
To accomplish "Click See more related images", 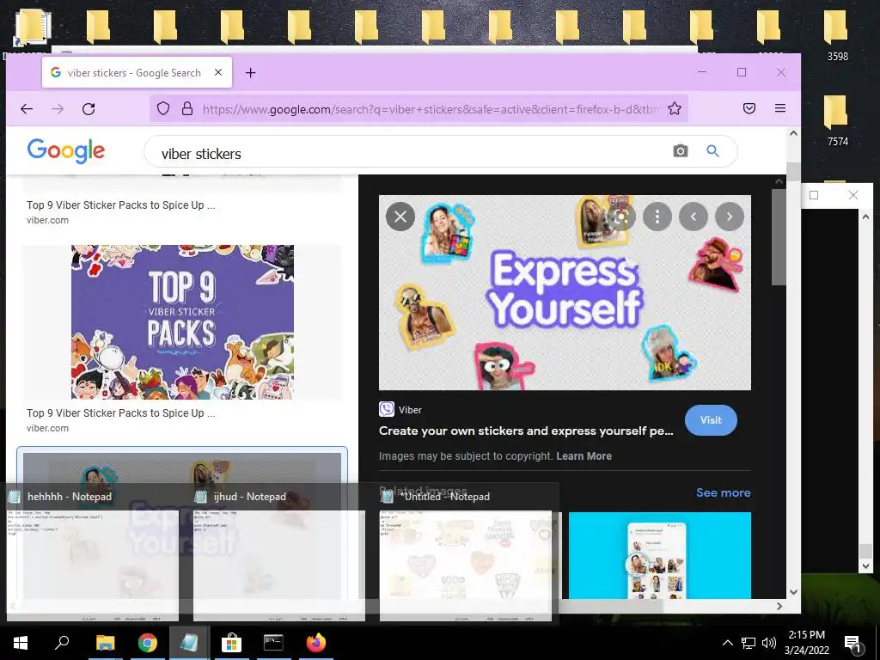I will pos(723,492).
